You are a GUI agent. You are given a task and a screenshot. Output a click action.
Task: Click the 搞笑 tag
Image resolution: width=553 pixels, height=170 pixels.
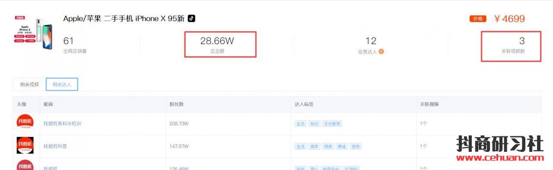[314, 146]
